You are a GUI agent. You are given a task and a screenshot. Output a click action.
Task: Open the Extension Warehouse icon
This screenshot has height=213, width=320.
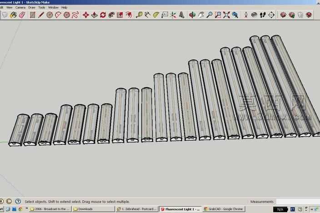[309, 15]
